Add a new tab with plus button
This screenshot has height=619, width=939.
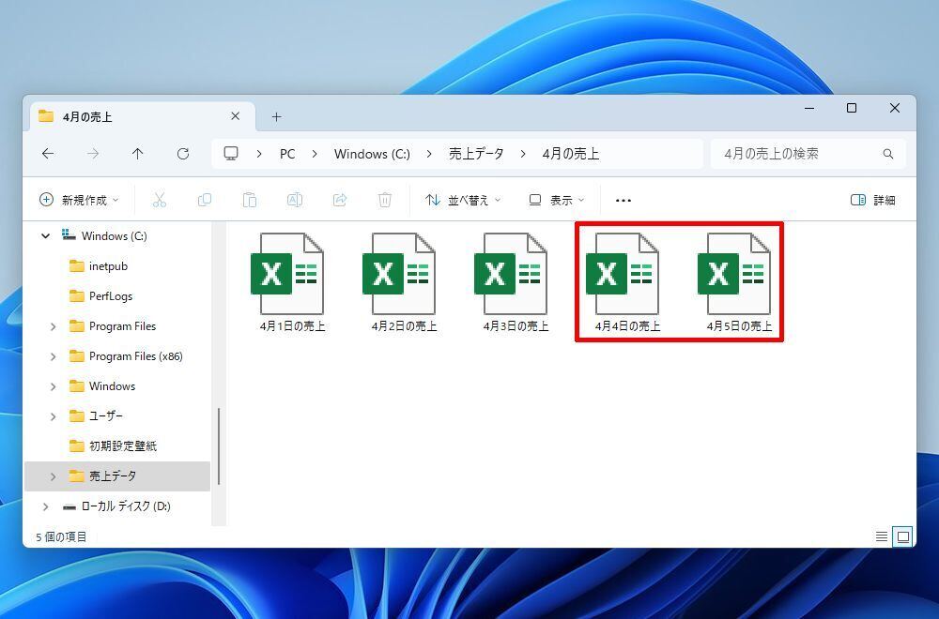[276, 117]
